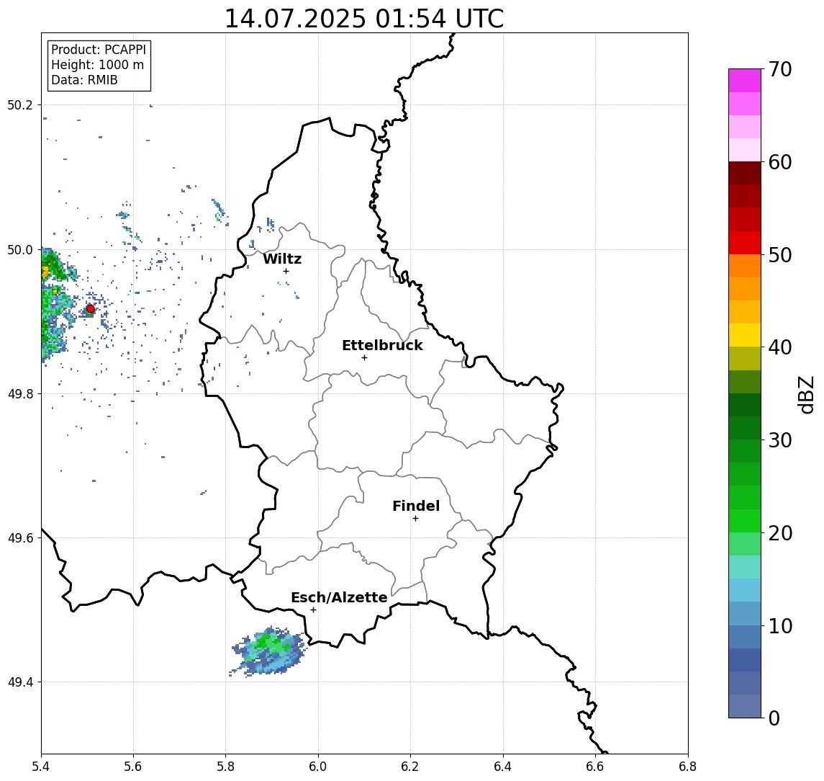Image resolution: width=824 pixels, height=781 pixels.
Task: Click the Ettelbruck city label
Action: 382,345
